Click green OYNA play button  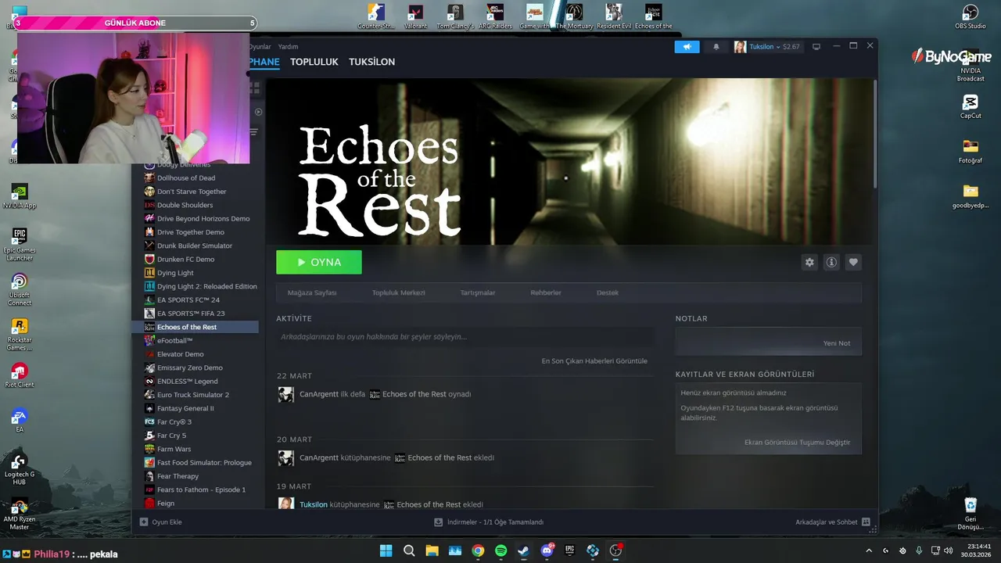[x=319, y=262]
